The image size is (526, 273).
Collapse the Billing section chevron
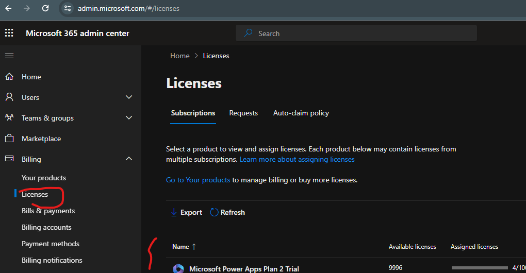(x=129, y=159)
